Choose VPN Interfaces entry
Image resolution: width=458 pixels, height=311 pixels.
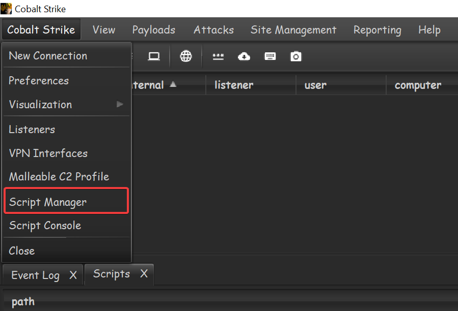[x=67, y=153]
